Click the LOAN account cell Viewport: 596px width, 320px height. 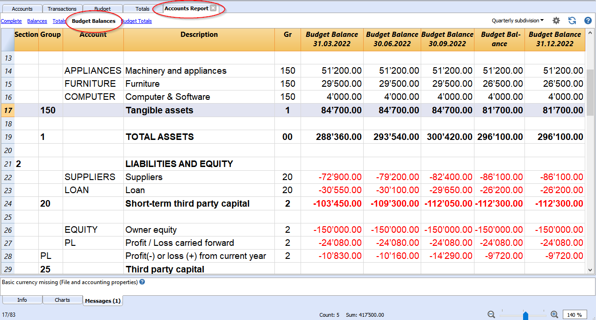[x=93, y=190]
